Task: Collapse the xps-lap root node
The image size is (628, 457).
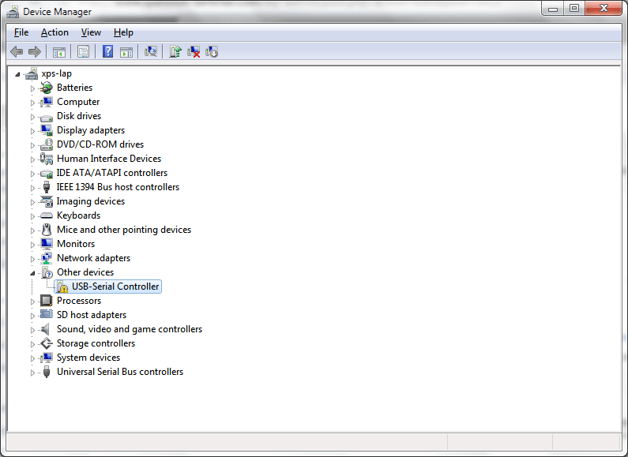Action: (x=17, y=74)
